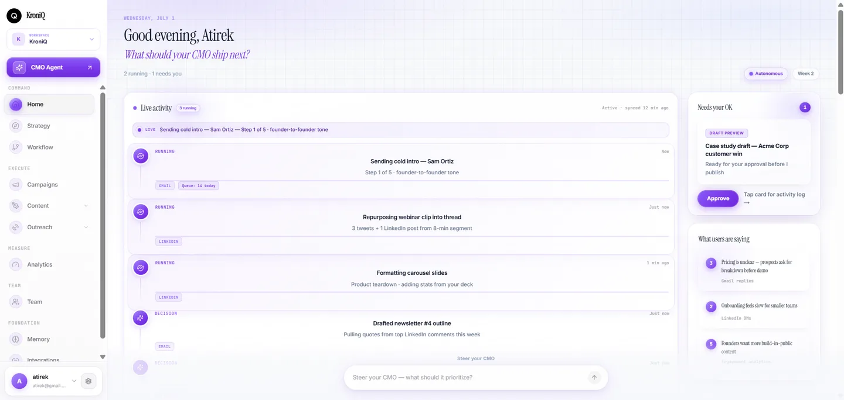Click the Home sidebar icon
The height and width of the screenshot is (400, 844).
[x=16, y=104]
